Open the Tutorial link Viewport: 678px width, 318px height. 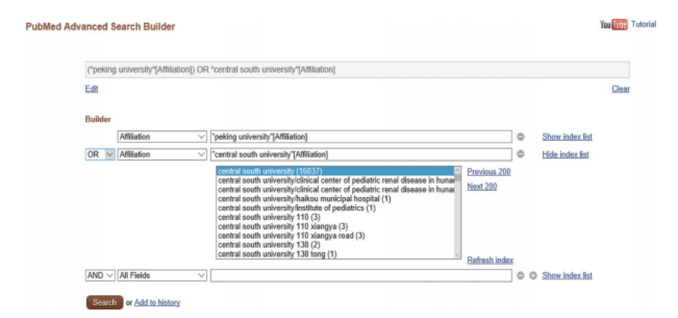pyautogui.click(x=643, y=24)
